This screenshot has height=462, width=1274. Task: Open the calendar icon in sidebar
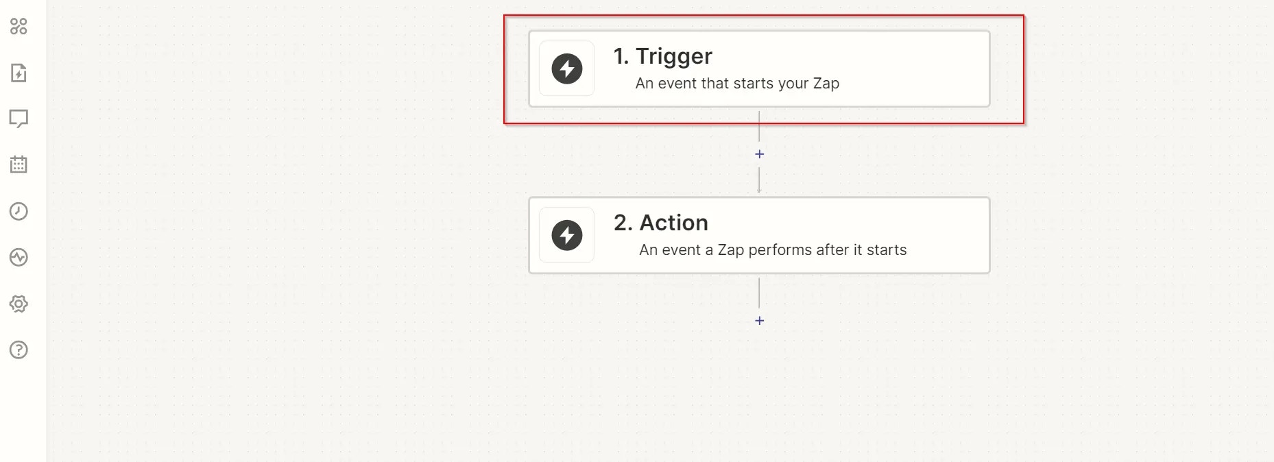[19, 165]
